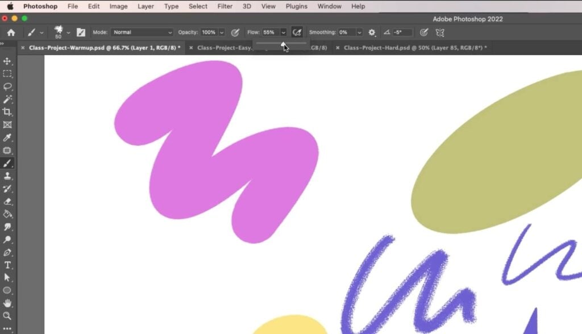Select the Brush tool in the toolbox
The image size is (582, 334).
tap(7, 163)
